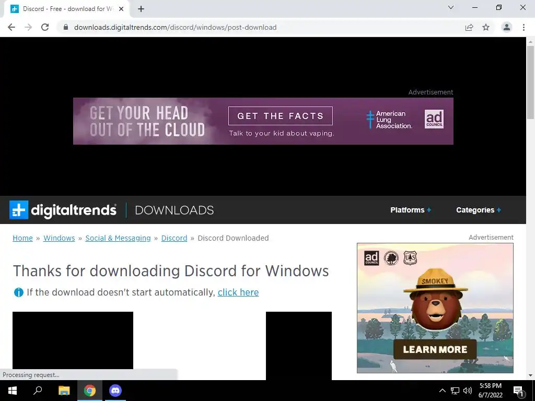This screenshot has height=401, width=535.
Task: Open Chrome's three-dot menu
Action: 524,27
